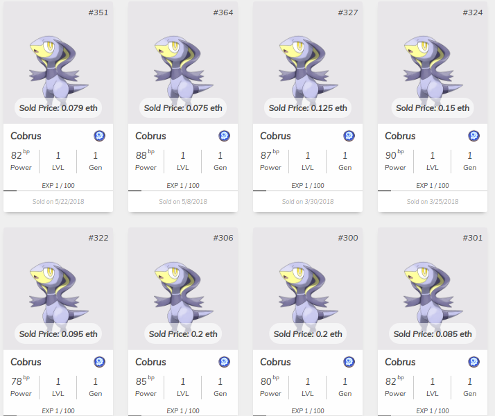Click the Sold Price: 0.075 eth label
The image size is (495, 416).
183,108
